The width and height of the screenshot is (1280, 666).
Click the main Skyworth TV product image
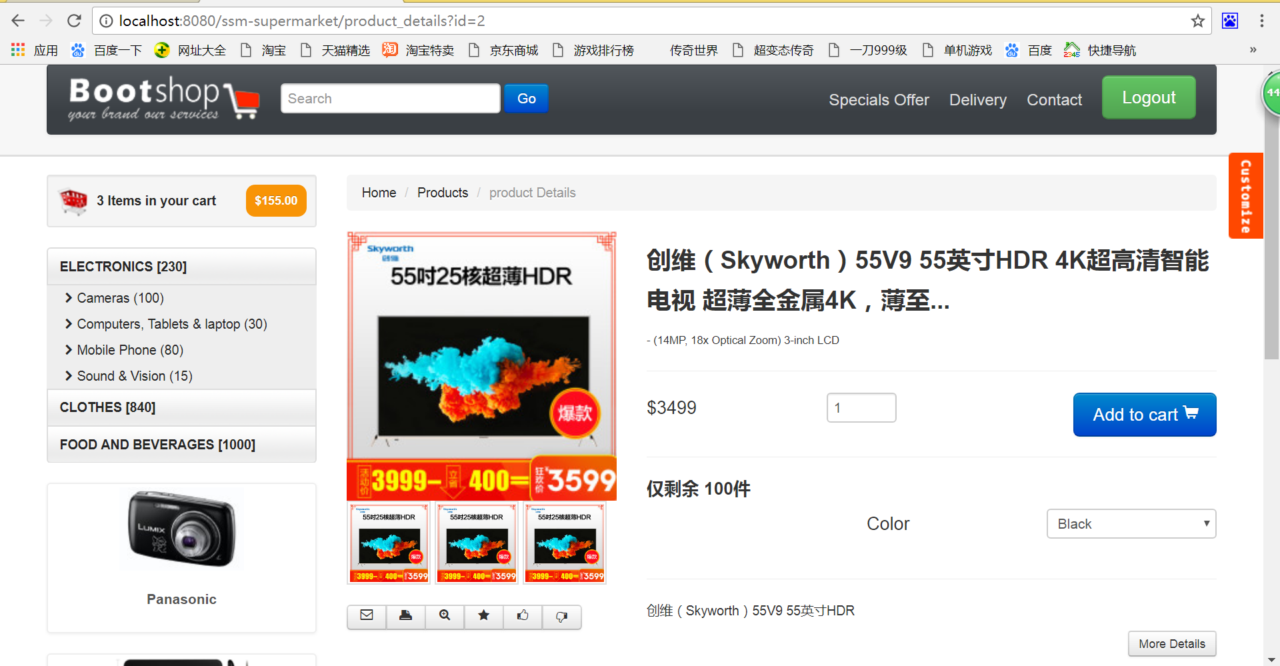pyautogui.click(x=481, y=366)
